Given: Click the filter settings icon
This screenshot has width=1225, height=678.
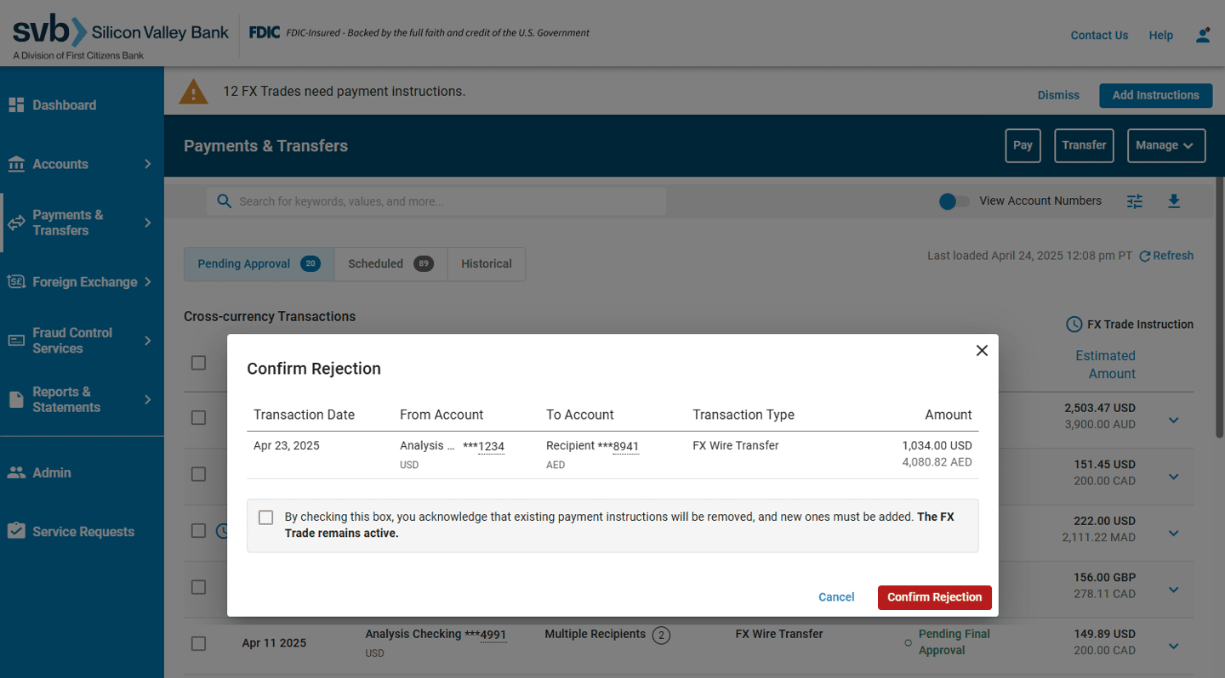Looking at the screenshot, I should point(1134,201).
